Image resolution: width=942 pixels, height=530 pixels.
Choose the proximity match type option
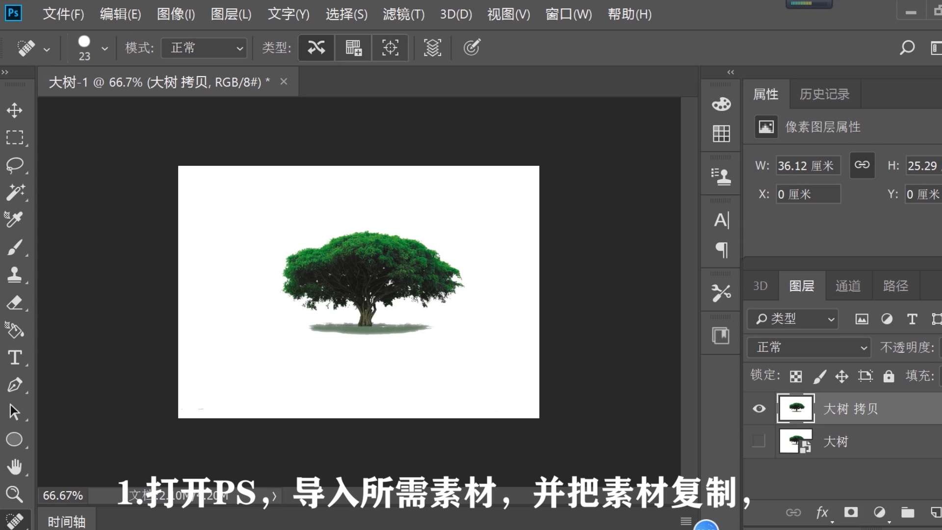[390, 48]
